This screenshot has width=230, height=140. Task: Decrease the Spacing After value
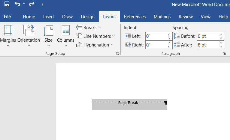pyautogui.click(x=221, y=47)
